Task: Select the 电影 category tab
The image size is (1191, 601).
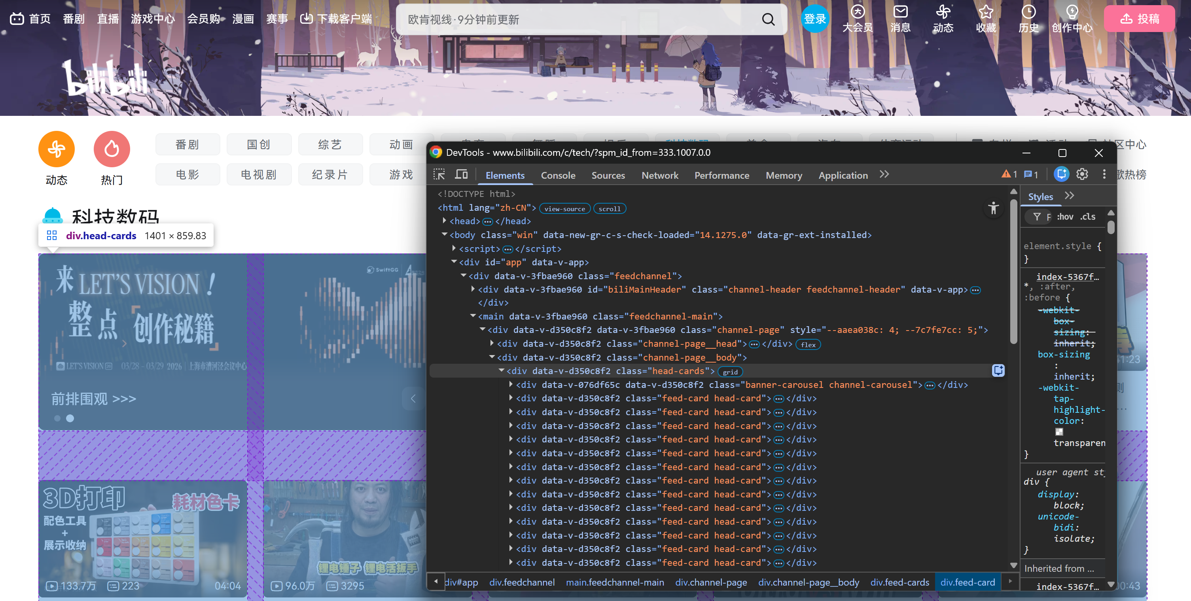Action: click(188, 174)
